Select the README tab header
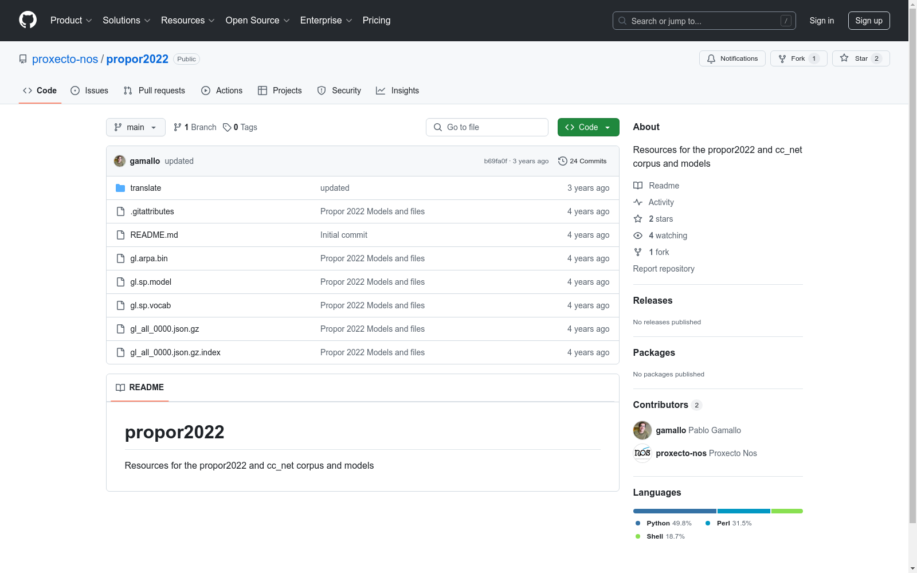917x573 pixels. (140, 387)
